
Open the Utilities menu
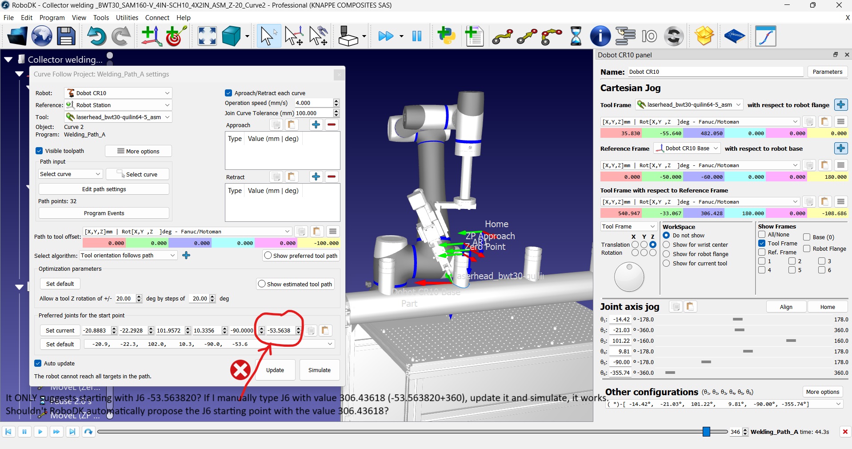pos(127,18)
